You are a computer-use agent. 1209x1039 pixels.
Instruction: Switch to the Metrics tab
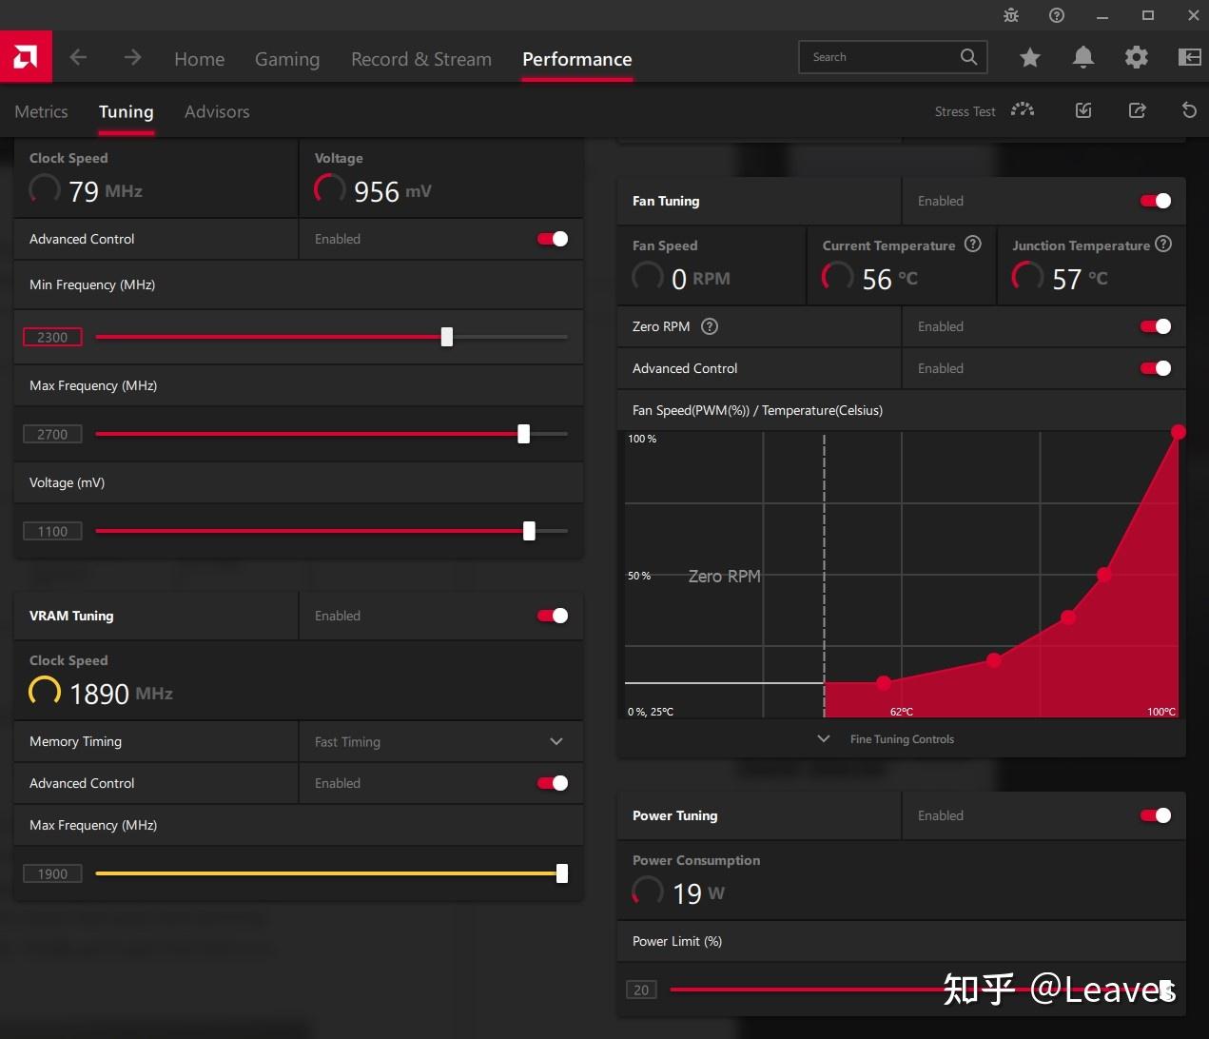coord(41,111)
